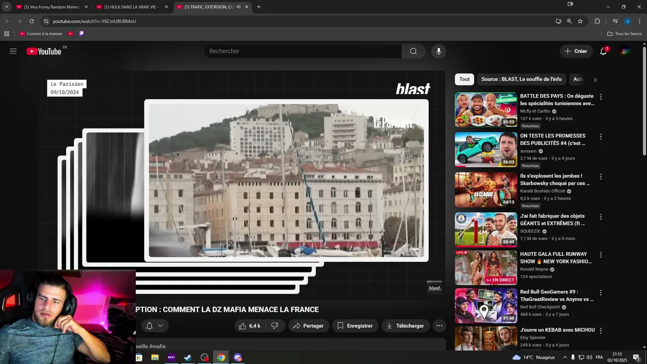Click the address bar URL
This screenshot has width=647, height=364.
(95, 21)
